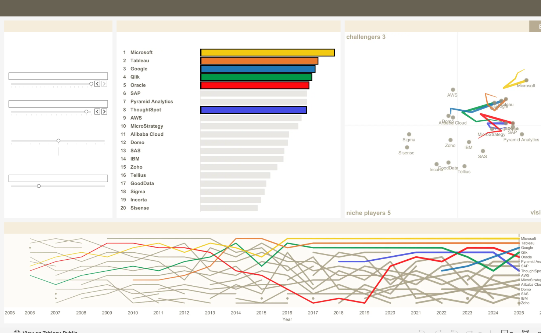Click the top slider's round handle

pyautogui.click(x=91, y=84)
